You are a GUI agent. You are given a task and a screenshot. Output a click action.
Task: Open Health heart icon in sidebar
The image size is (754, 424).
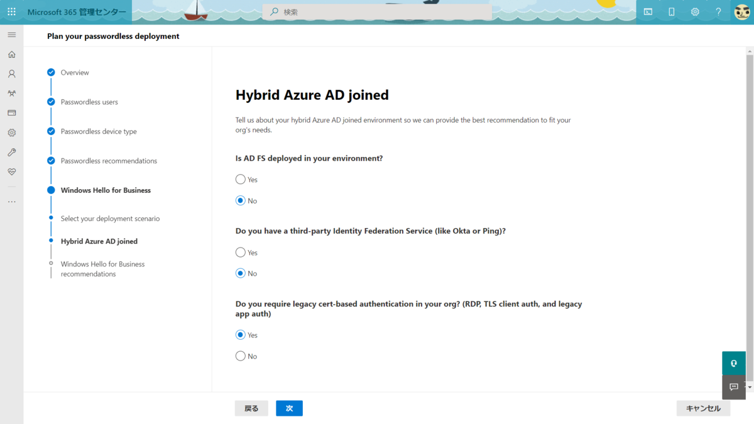pyautogui.click(x=11, y=172)
